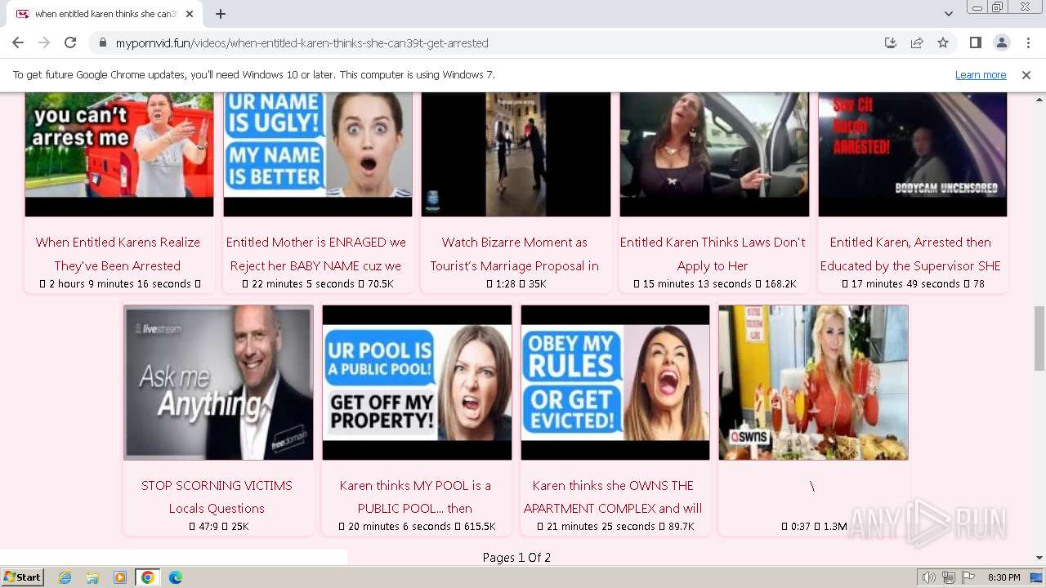Click '15 minutes 13 seconds' 168.2K text

pos(714,284)
